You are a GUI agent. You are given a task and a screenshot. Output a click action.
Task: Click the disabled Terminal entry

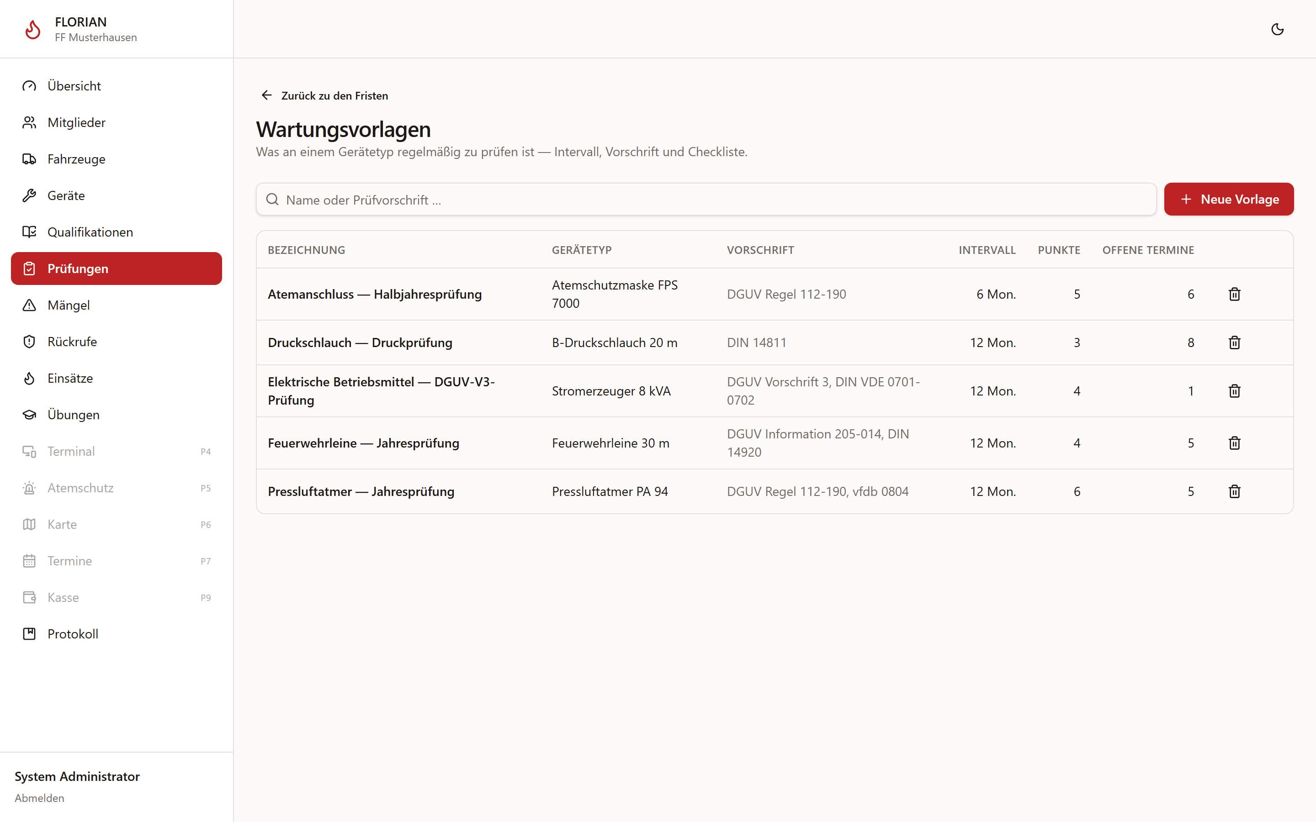(x=117, y=451)
